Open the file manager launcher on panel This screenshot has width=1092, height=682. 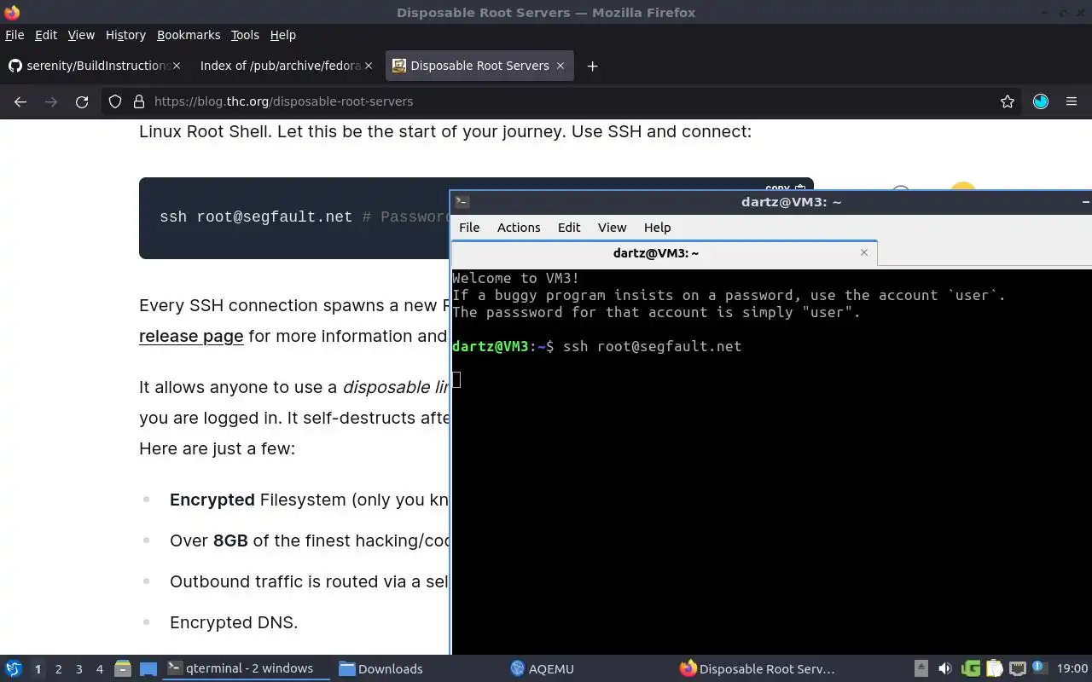click(x=122, y=668)
